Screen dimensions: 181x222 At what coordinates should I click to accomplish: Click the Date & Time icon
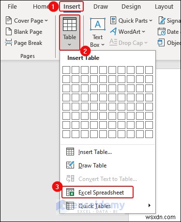(162, 31)
